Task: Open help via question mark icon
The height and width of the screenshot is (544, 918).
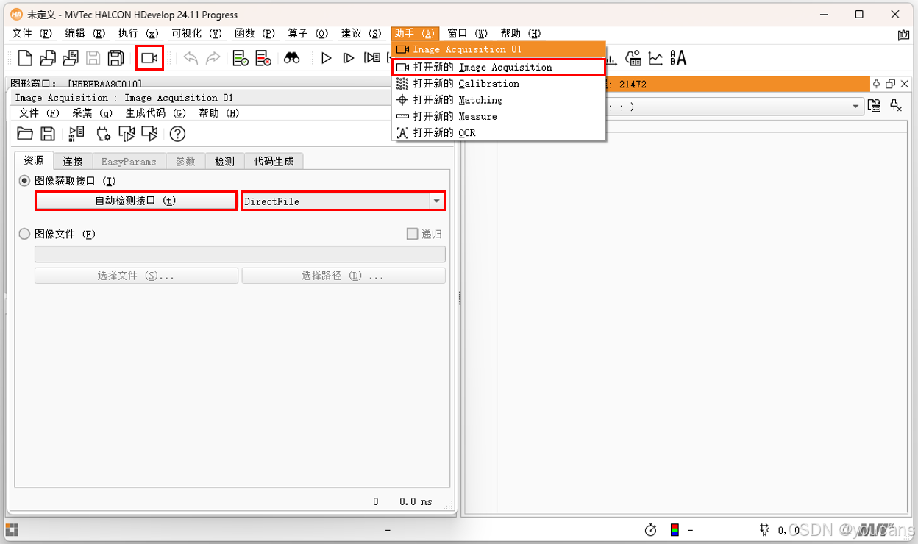Action: coord(177,134)
